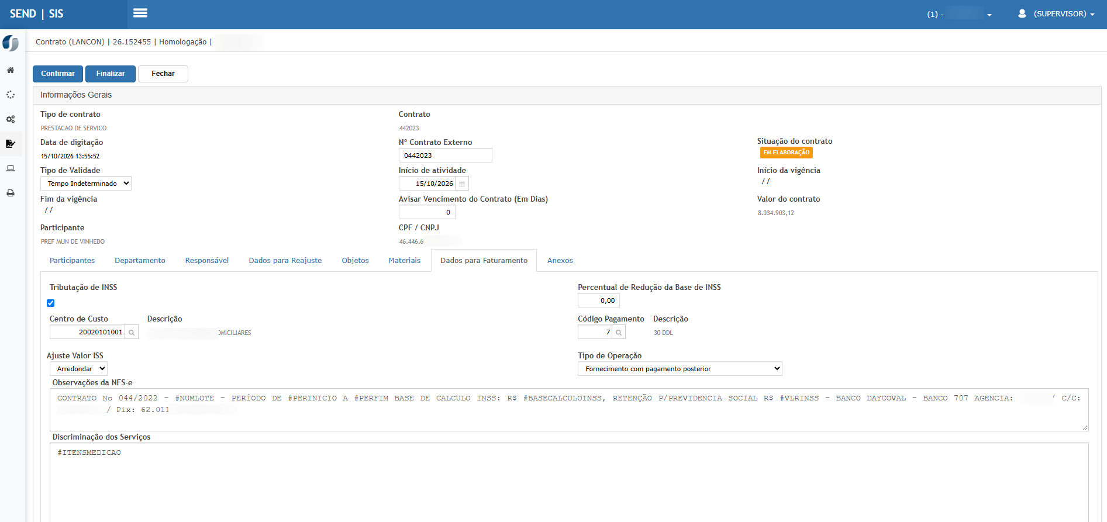Click the SEND SIS logo icon

pos(11,43)
